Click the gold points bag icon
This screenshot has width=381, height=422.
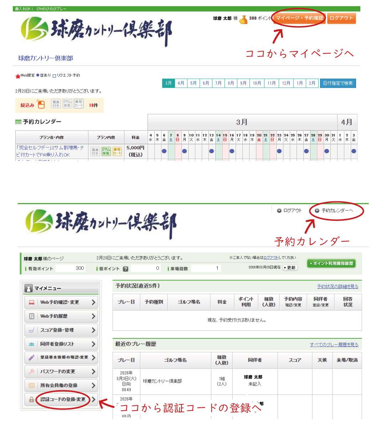pyautogui.click(x=243, y=19)
